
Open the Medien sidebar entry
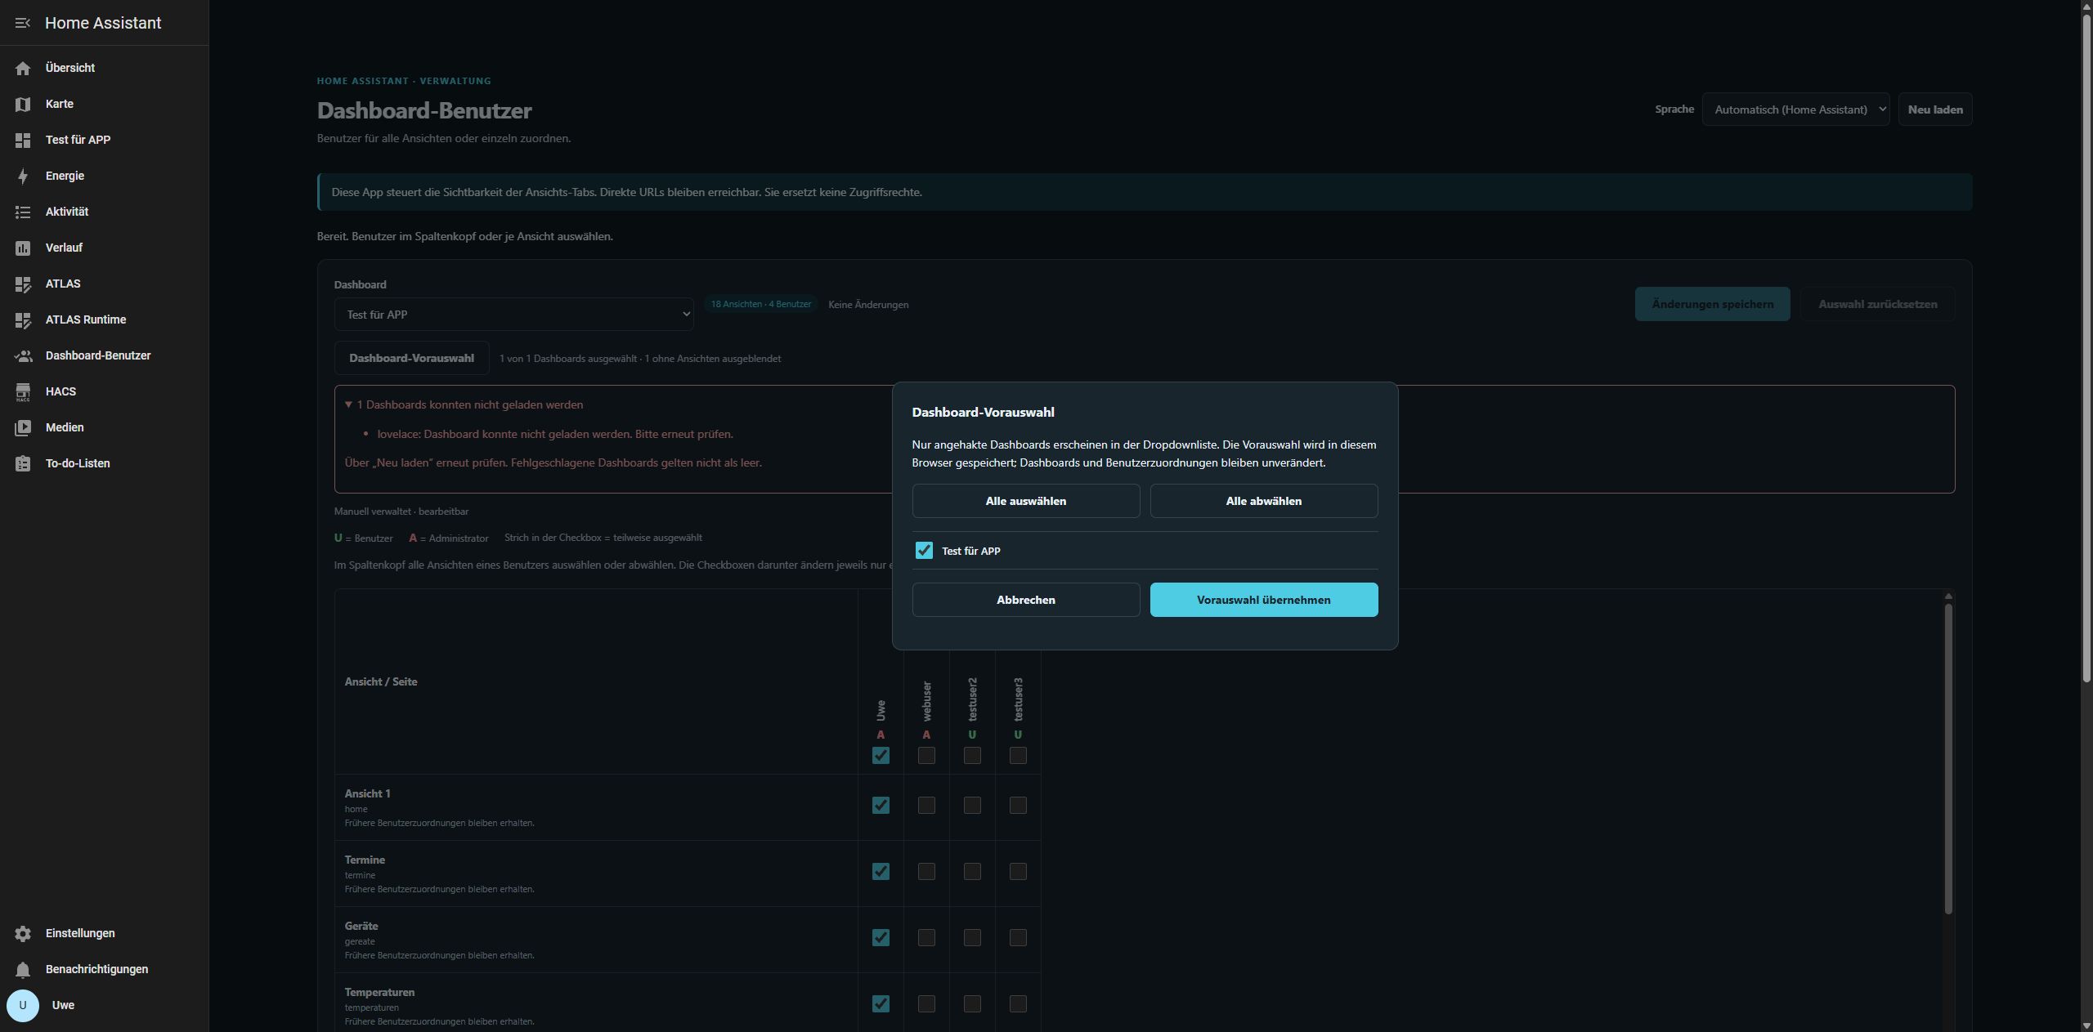[104, 427]
